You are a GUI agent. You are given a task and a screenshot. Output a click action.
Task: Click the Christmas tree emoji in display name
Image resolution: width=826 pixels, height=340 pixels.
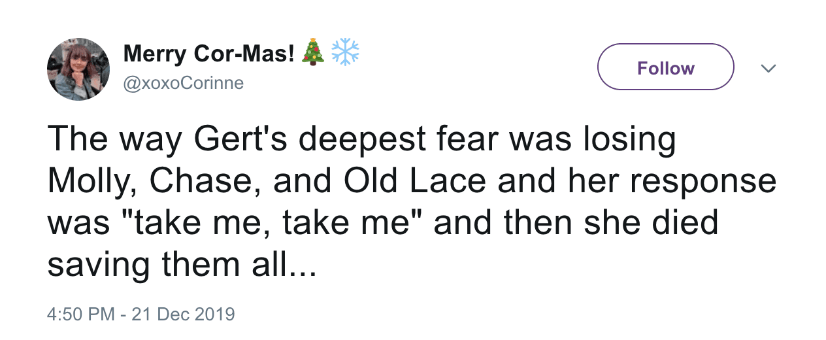pyautogui.click(x=312, y=52)
